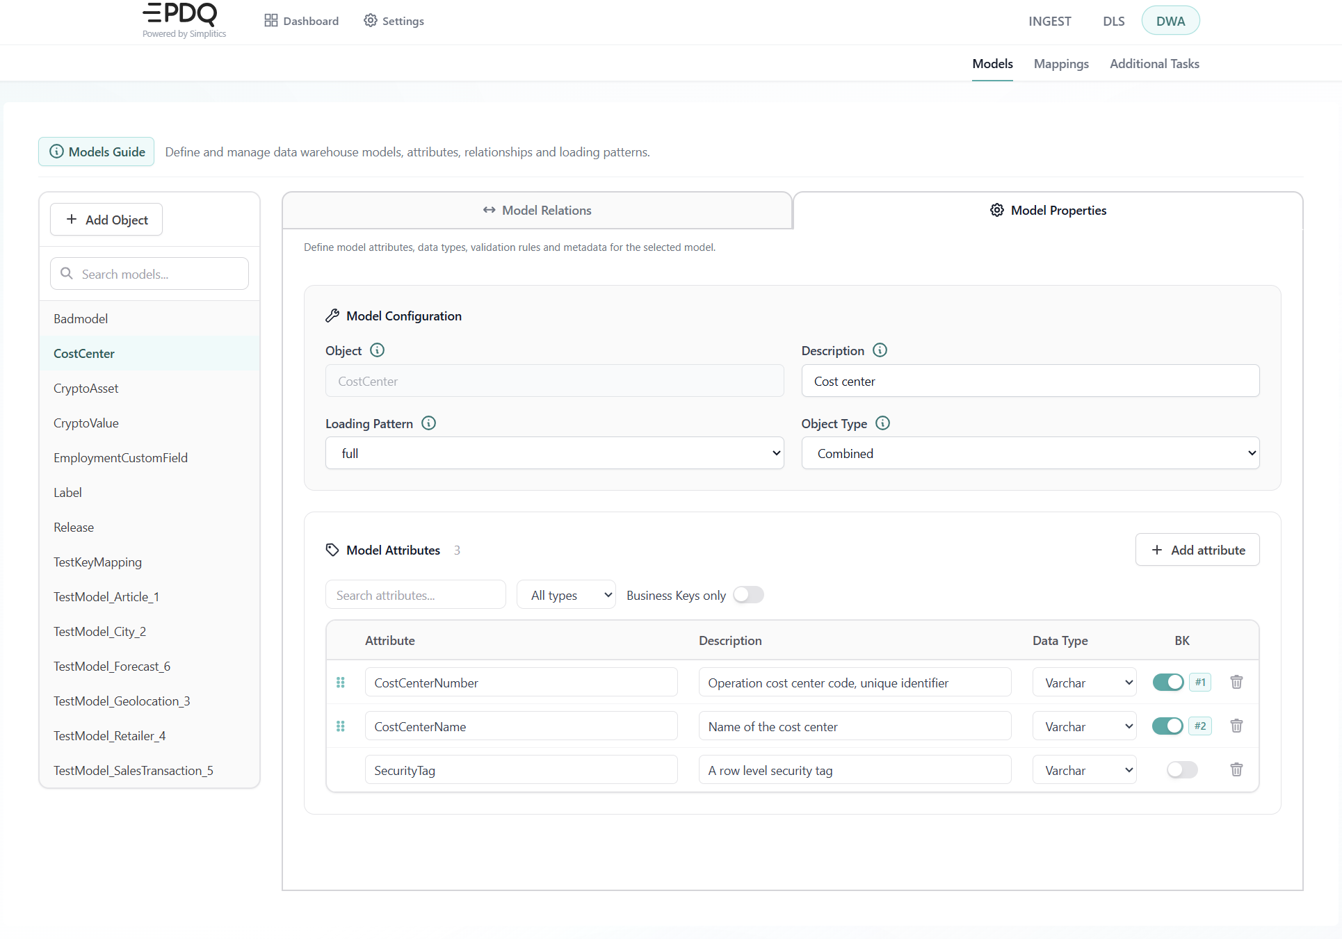1342x939 pixels.
Task: Click the #2 business key order badge
Action: pyautogui.click(x=1200, y=726)
